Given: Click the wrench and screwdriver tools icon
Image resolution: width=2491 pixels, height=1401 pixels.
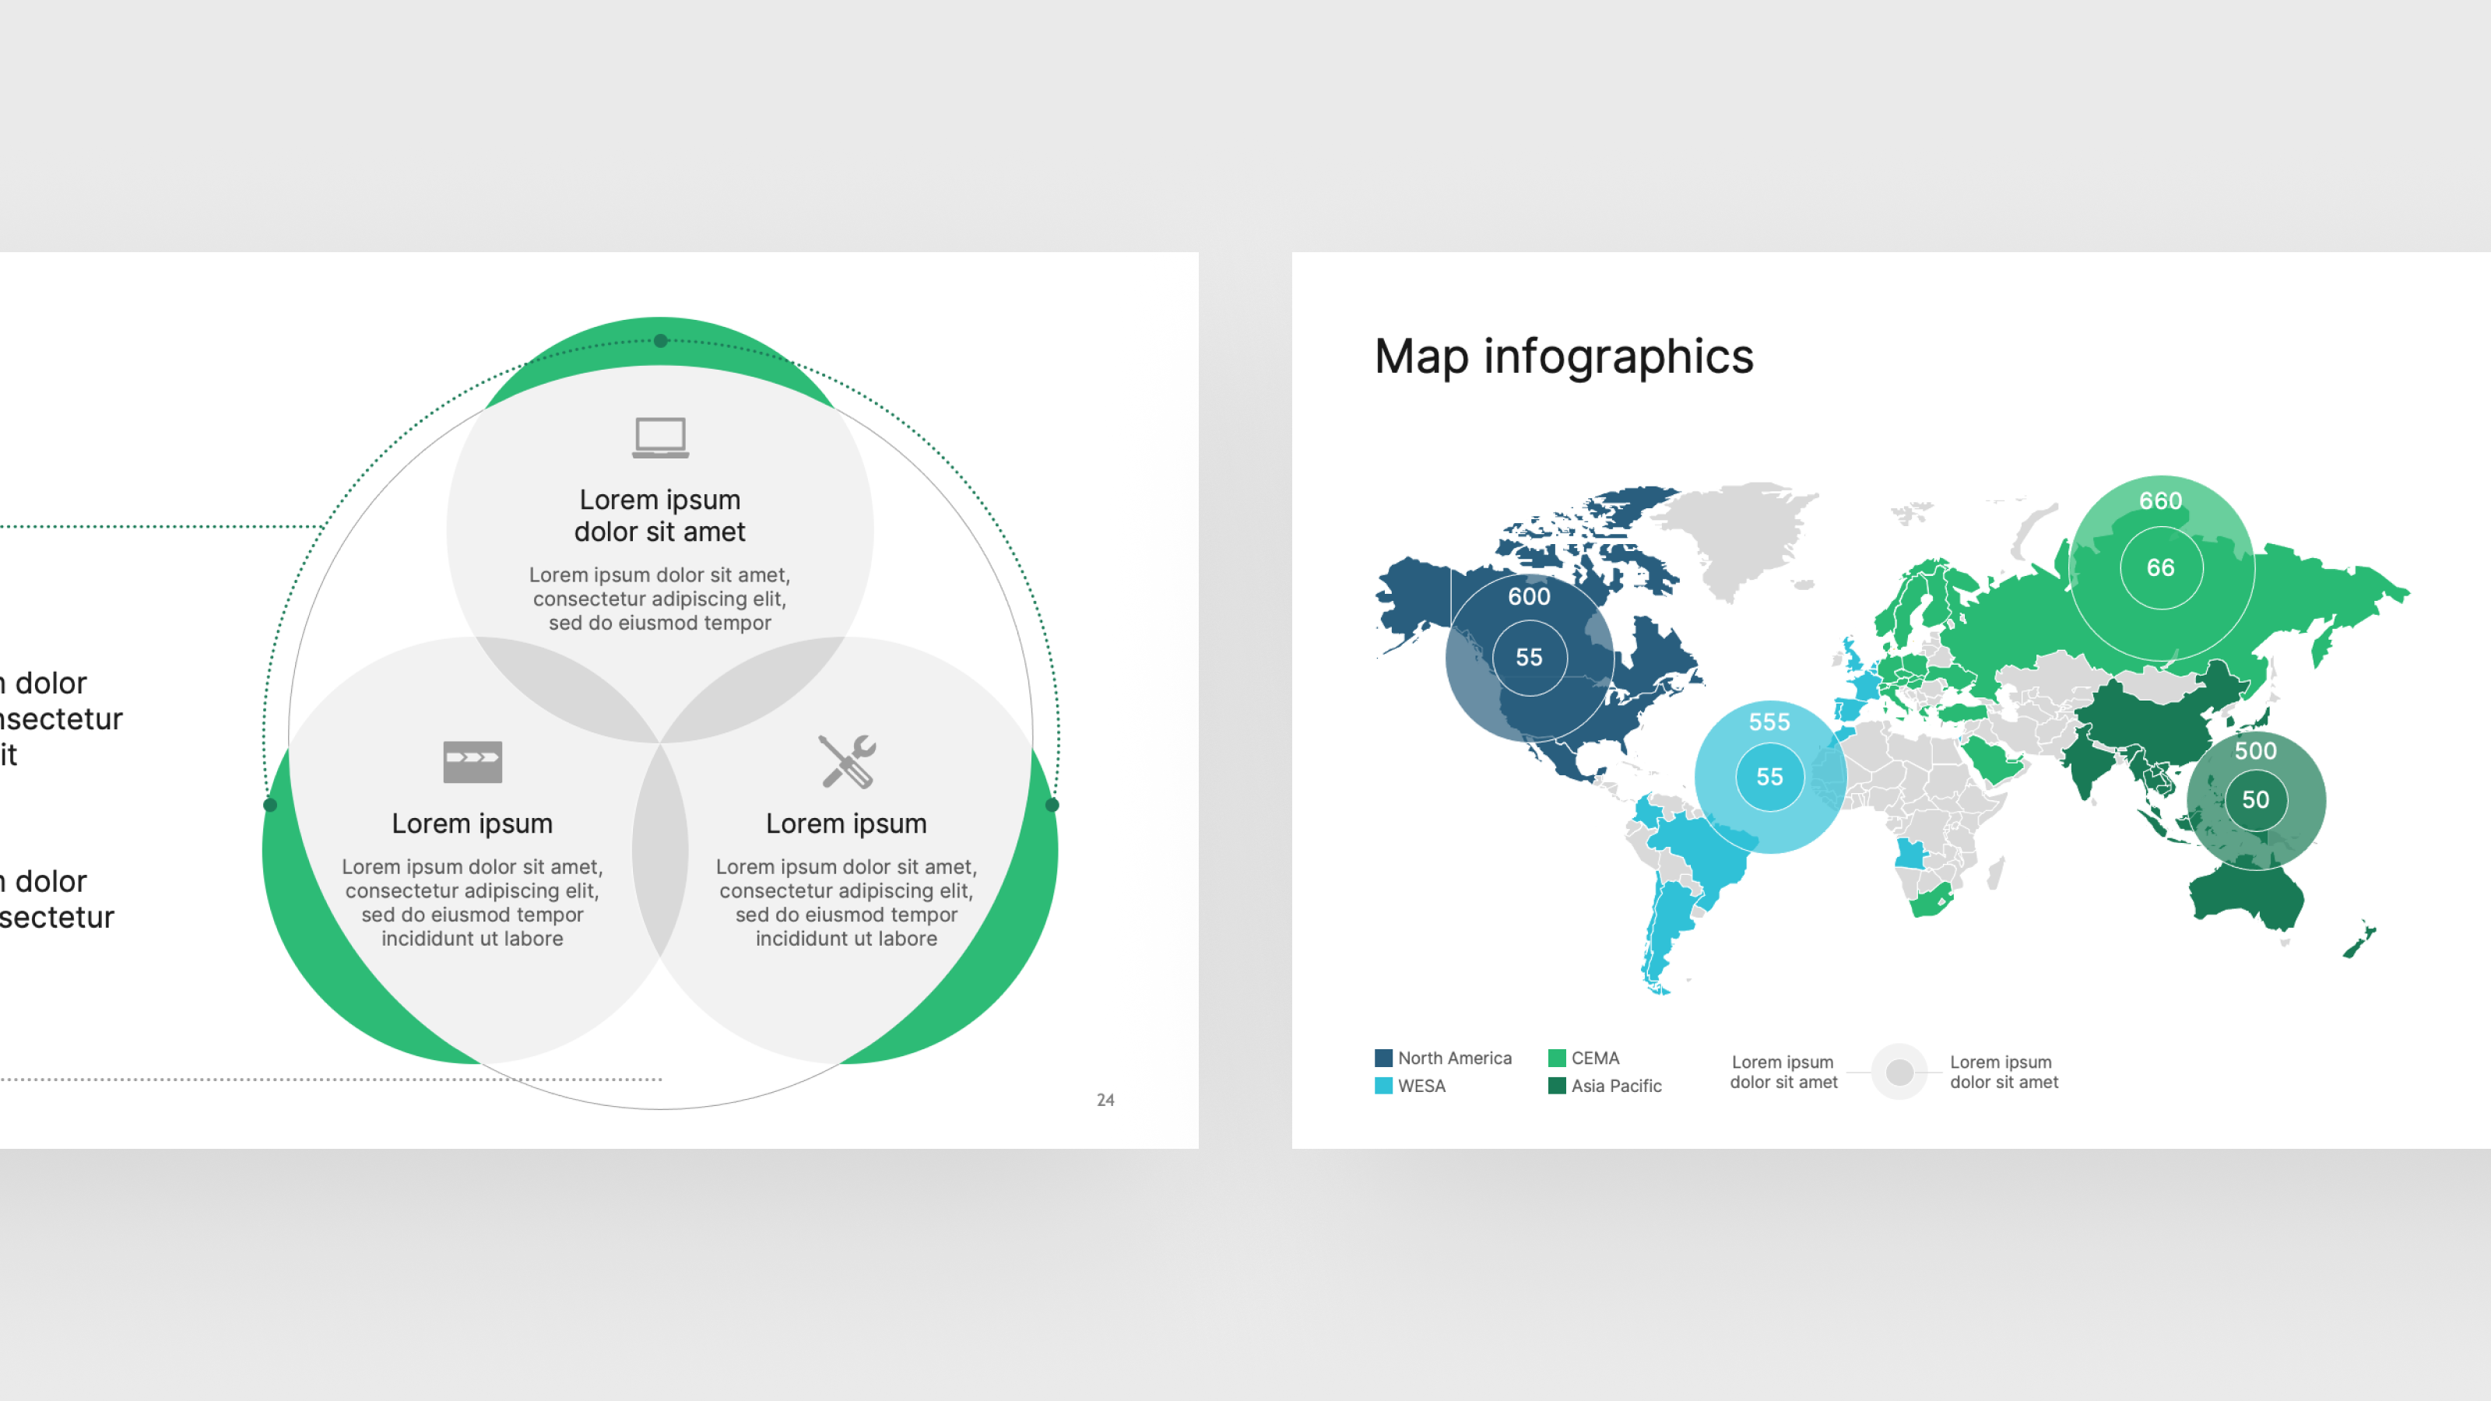Looking at the screenshot, I should coord(847,762).
